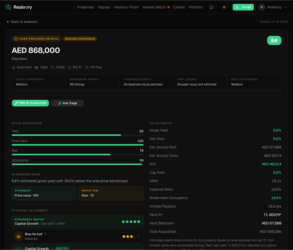This screenshot has height=250, width=293.
Task: Click the sparkle icon in Ask Sage
Action: [x=60, y=103]
